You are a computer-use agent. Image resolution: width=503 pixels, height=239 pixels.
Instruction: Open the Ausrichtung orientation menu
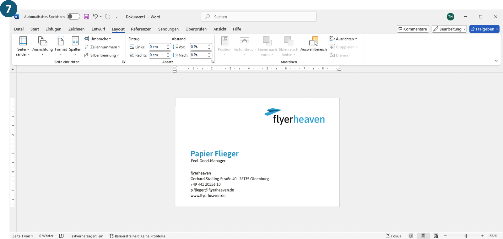coord(42,46)
